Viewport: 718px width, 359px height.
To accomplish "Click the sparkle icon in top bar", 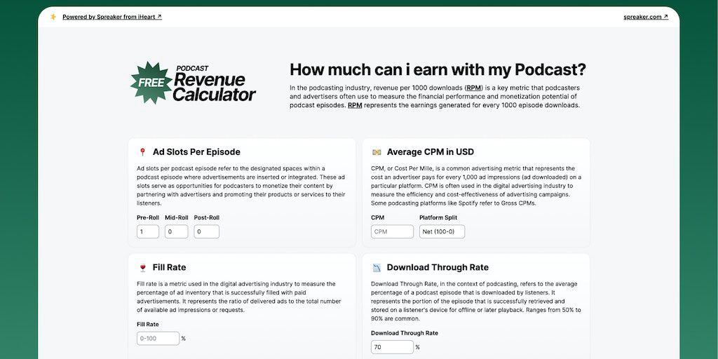I will 53,17.
